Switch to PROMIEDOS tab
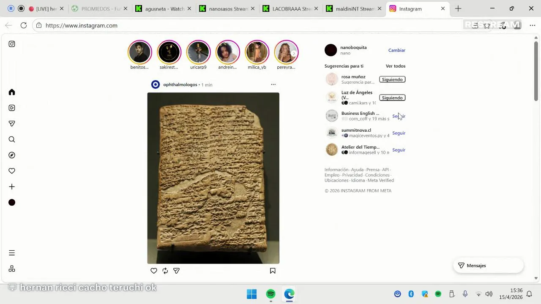The height and width of the screenshot is (304, 541). (100, 8)
